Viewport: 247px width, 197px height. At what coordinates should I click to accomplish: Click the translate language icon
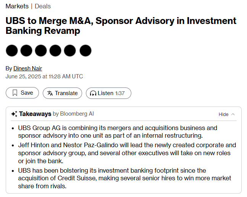[50, 93]
